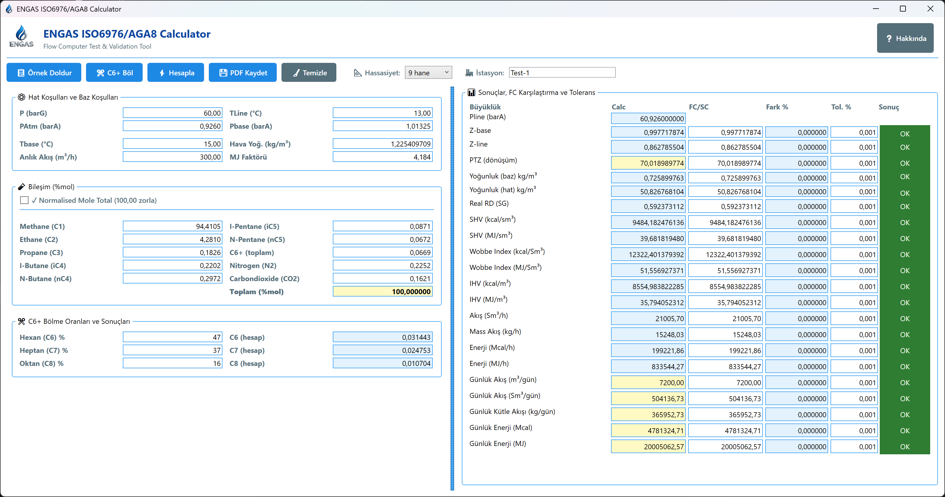Enable Normalised Mole Total checkbox
Viewport: 945px width, 497px height.
(x=24, y=200)
